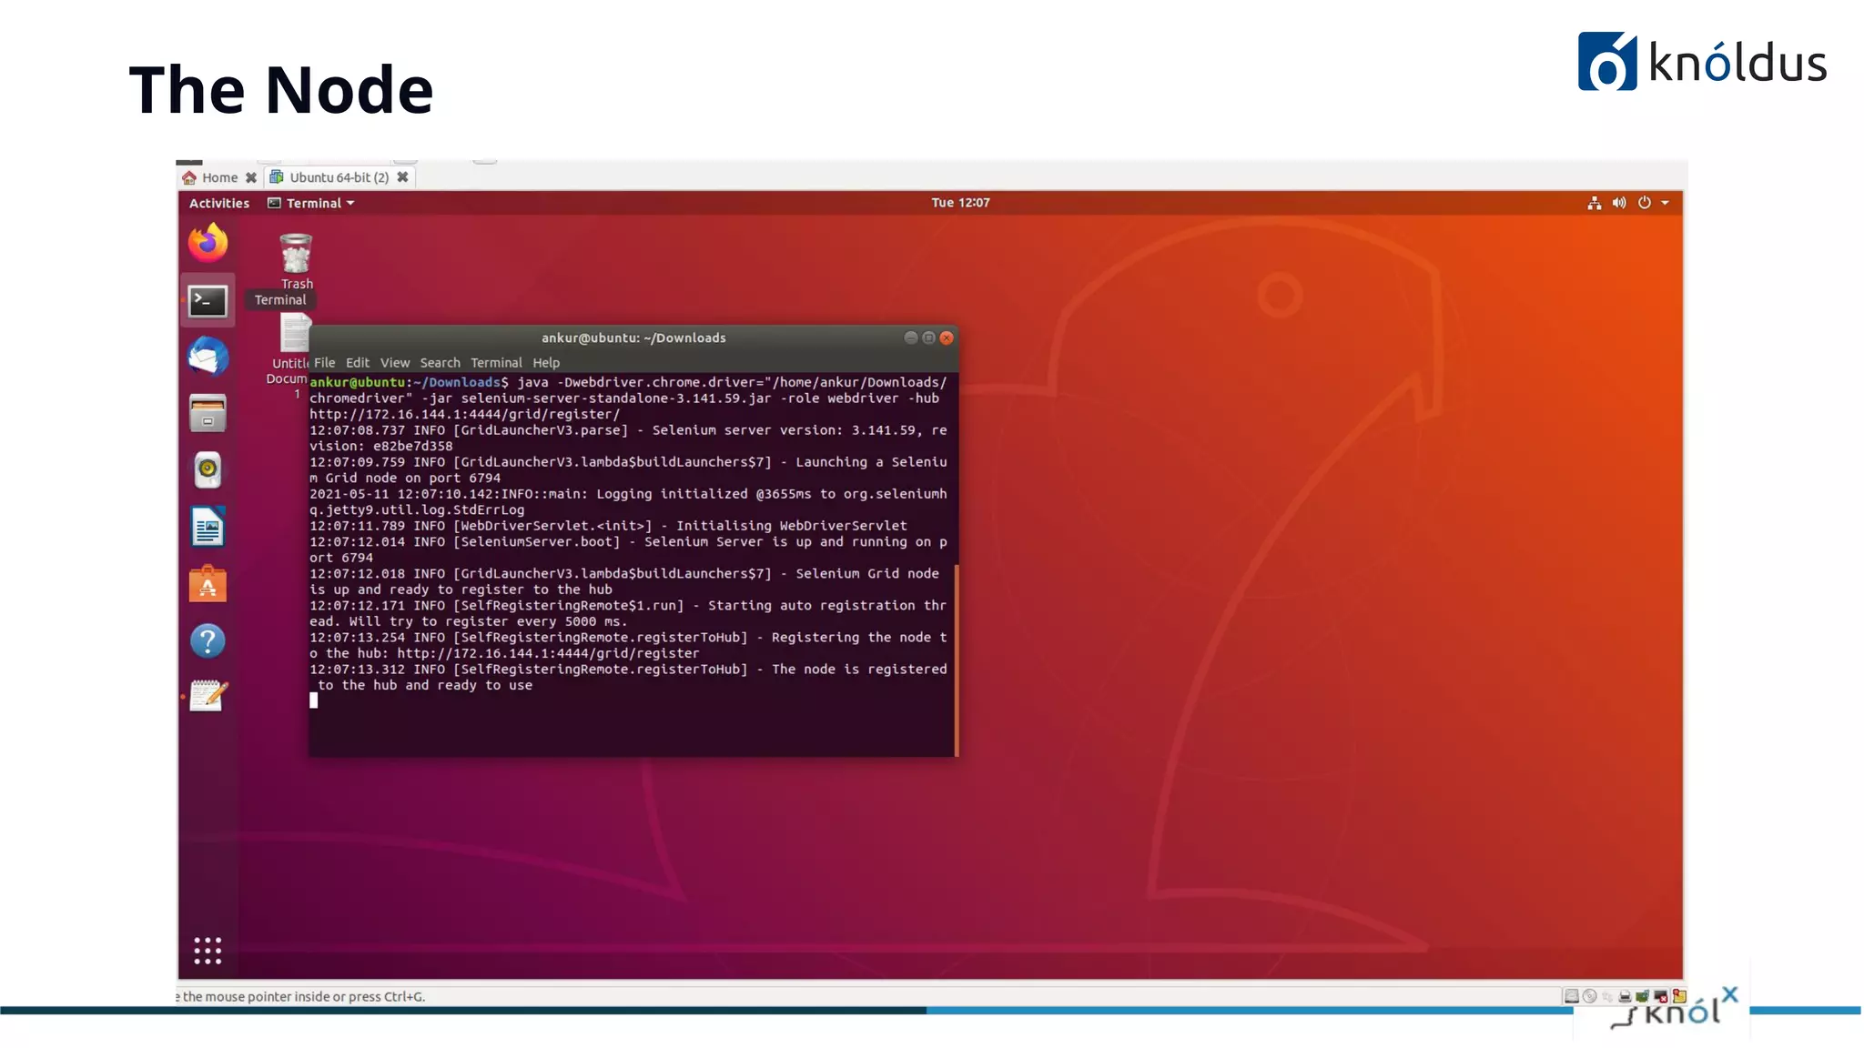1864x1048 pixels.
Task: Open the File menu in terminal
Action: pyautogui.click(x=324, y=363)
